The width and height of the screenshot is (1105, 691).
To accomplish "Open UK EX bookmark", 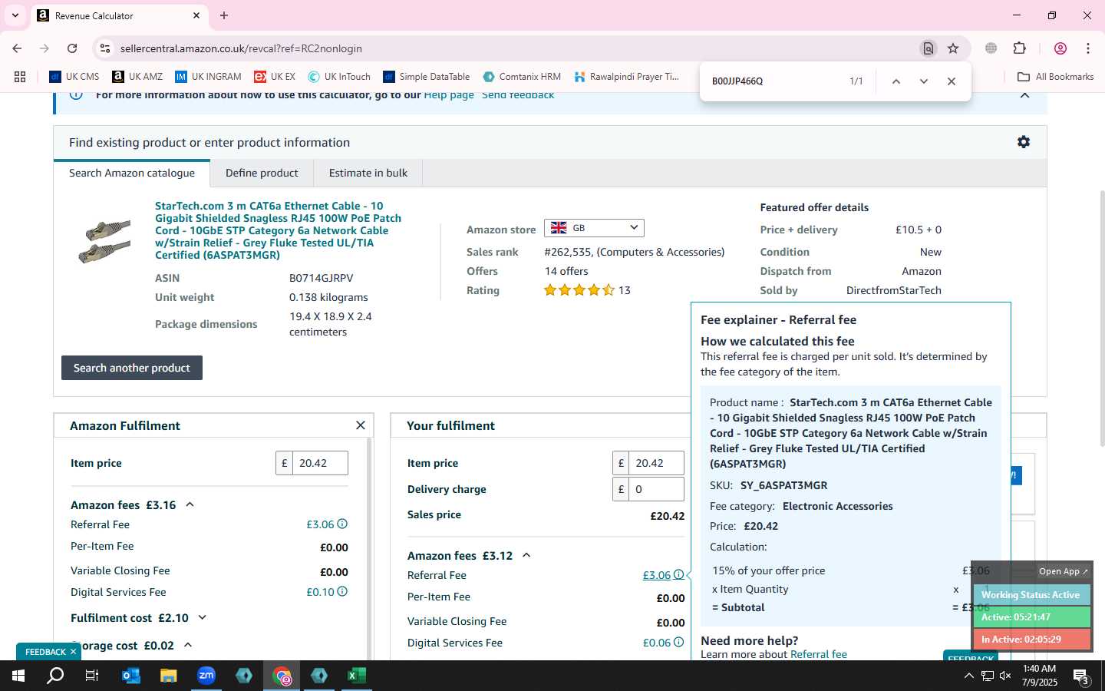I will pos(275,77).
